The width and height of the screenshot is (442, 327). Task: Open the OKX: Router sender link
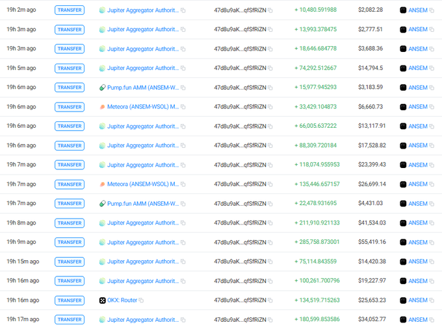tap(122, 300)
